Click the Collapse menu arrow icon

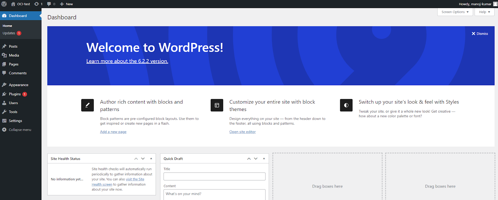(x=4, y=130)
